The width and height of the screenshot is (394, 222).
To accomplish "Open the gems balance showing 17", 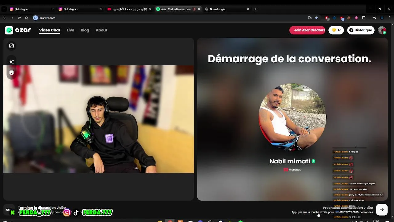I will coord(336,30).
